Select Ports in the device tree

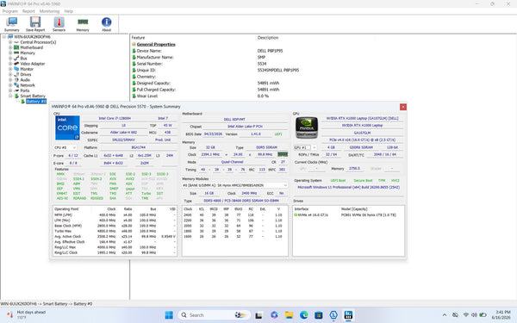coord(25,90)
